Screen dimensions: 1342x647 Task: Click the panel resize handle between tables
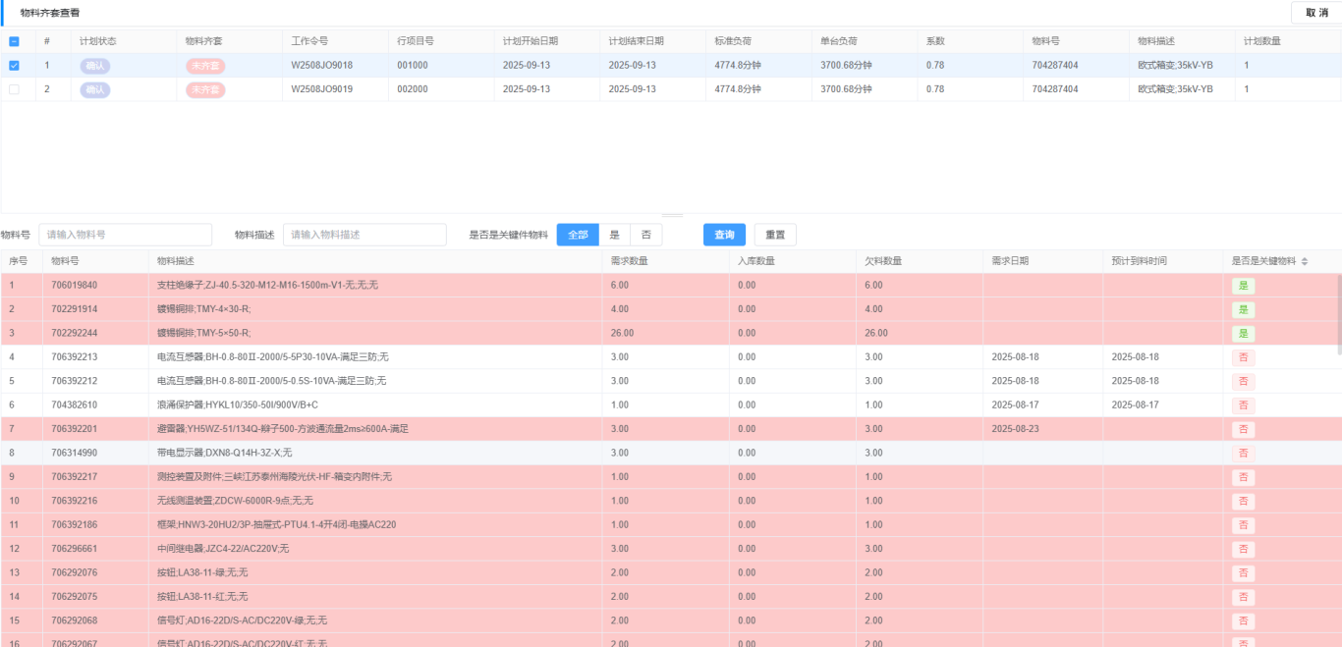coord(671,215)
